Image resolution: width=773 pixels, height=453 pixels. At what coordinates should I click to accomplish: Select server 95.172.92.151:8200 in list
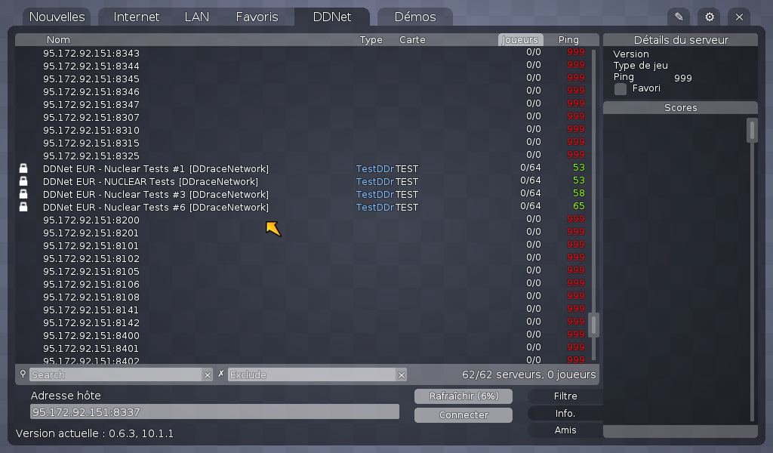pos(91,220)
